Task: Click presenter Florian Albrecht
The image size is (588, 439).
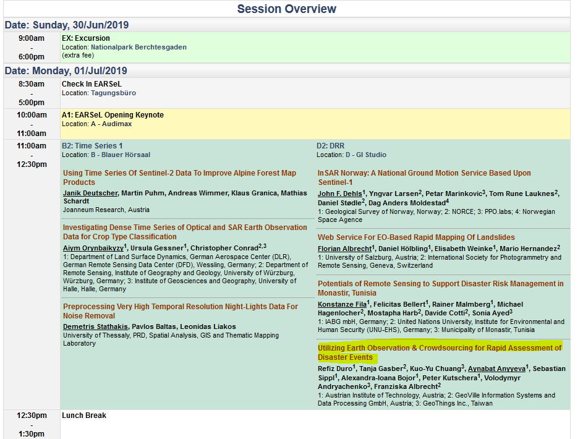Action: point(344,249)
